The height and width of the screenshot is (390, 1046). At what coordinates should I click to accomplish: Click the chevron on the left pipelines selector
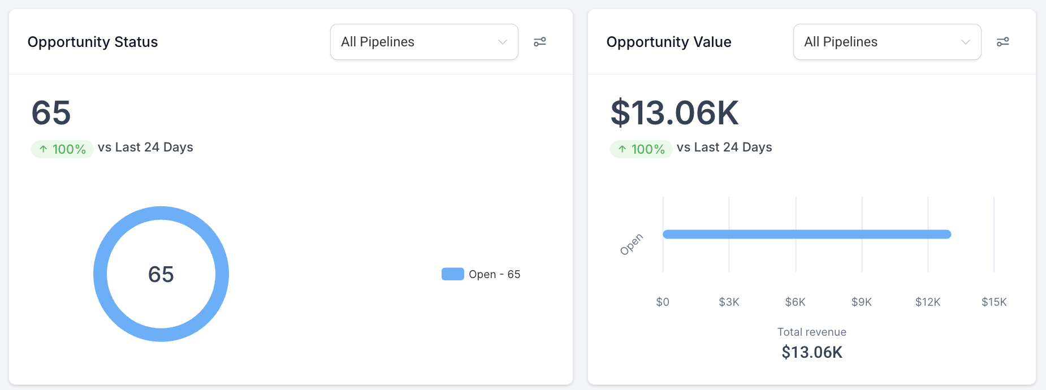click(502, 42)
